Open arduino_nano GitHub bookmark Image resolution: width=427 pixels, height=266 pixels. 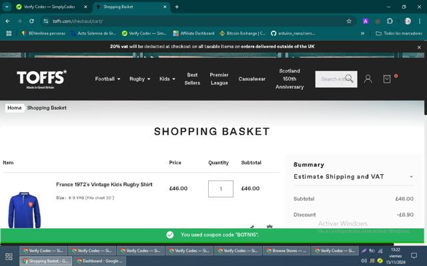point(293,33)
